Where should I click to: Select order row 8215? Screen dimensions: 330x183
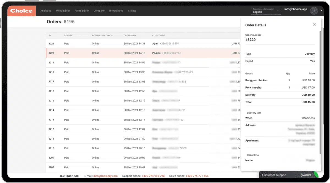click(x=110, y=101)
